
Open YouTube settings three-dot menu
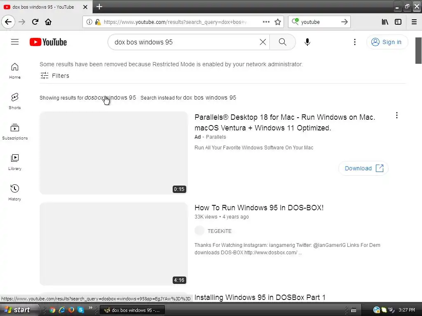click(355, 42)
